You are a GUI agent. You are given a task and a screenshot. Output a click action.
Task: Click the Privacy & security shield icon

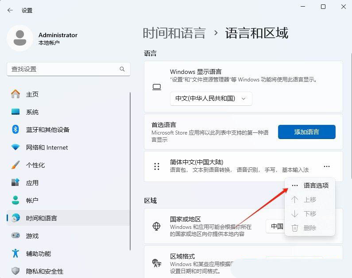click(x=15, y=271)
